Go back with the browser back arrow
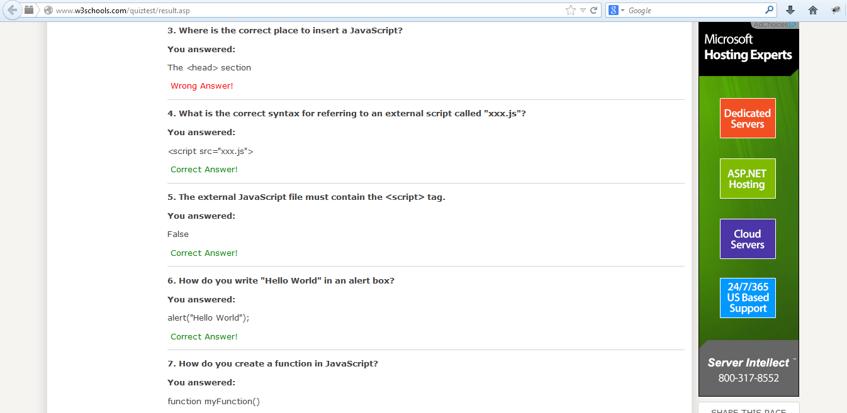The image size is (847, 413). pos(11,10)
